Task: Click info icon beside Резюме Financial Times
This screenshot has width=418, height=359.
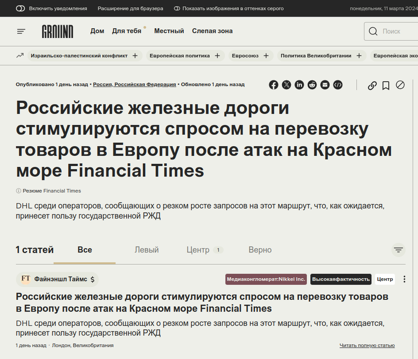Action: tap(18, 191)
